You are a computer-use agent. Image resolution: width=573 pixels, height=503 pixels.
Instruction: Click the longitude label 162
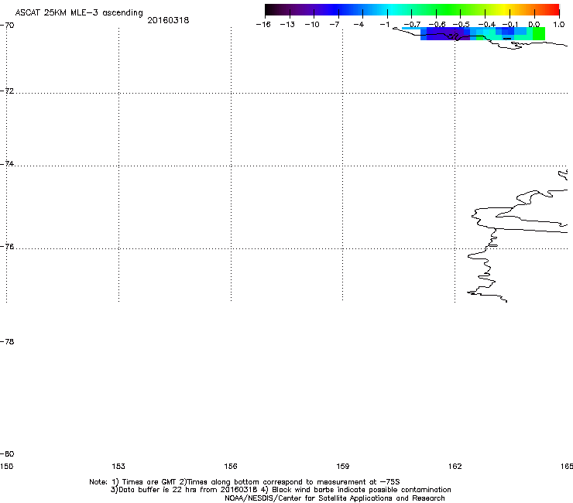pyautogui.click(x=455, y=466)
